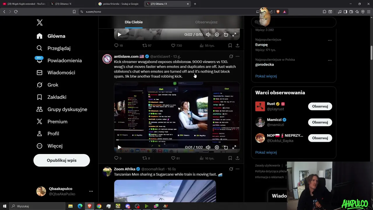
Task: Open Chrome from taskbar
Action: tap(99, 206)
